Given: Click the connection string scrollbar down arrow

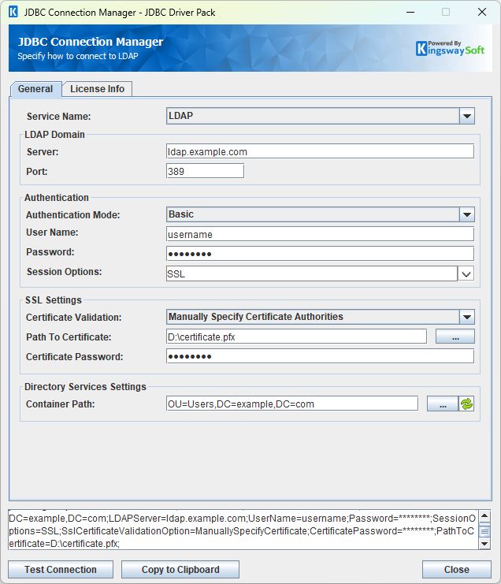Looking at the screenshot, I should click(x=484, y=544).
